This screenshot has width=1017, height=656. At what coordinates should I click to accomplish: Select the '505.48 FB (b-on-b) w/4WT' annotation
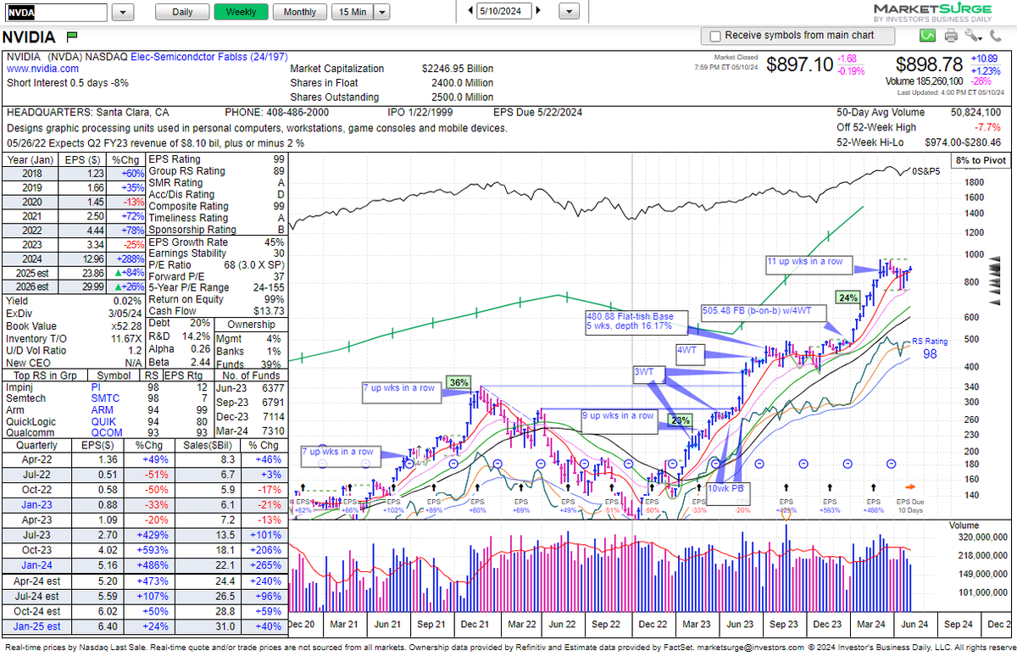point(763,312)
